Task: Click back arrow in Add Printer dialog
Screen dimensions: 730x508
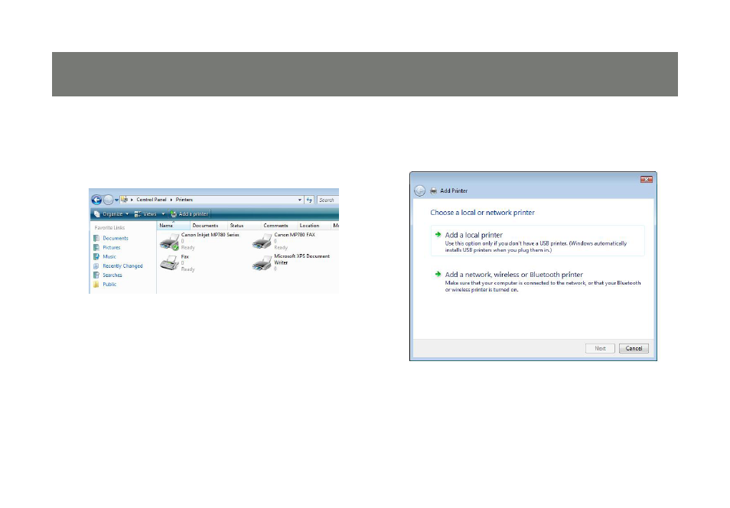Action: 419,190
